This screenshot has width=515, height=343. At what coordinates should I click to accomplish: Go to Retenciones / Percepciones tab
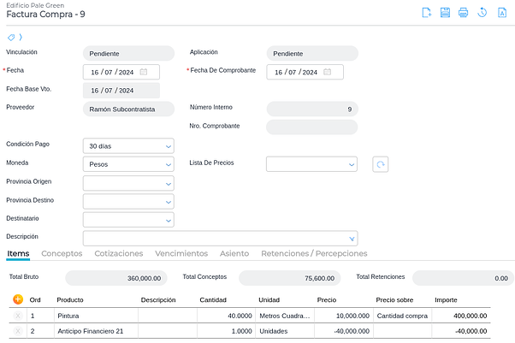point(313,253)
